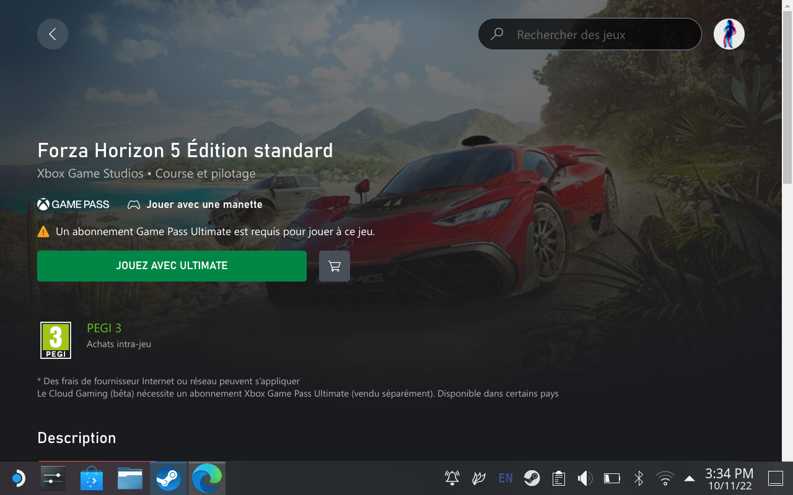793x495 pixels.
Task: Click the shopping cart purchase icon
Action: click(335, 266)
